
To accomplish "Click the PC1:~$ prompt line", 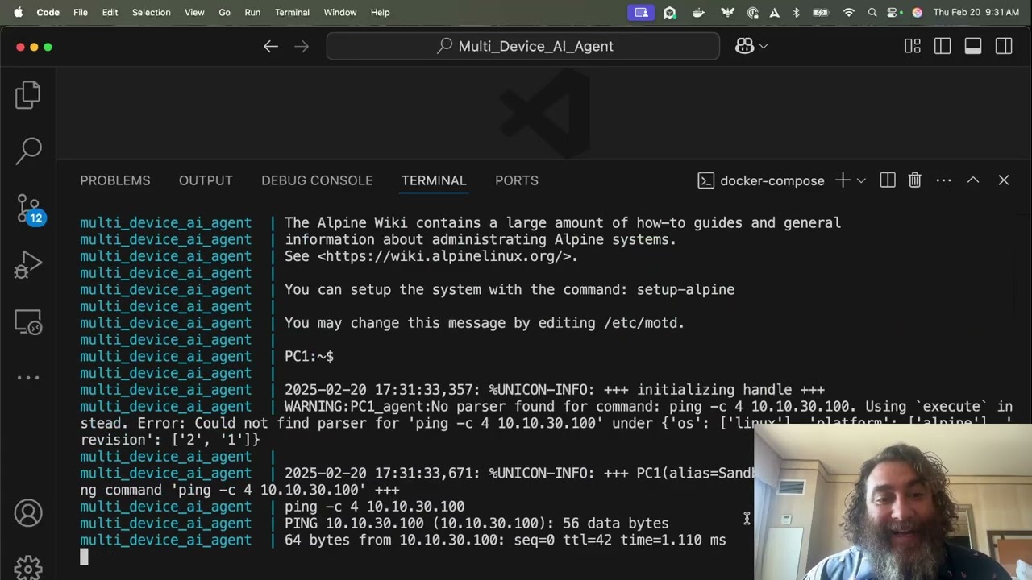I will click(309, 357).
